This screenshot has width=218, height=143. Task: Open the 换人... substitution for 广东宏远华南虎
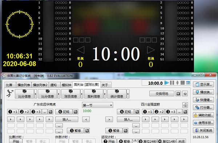(67, 119)
